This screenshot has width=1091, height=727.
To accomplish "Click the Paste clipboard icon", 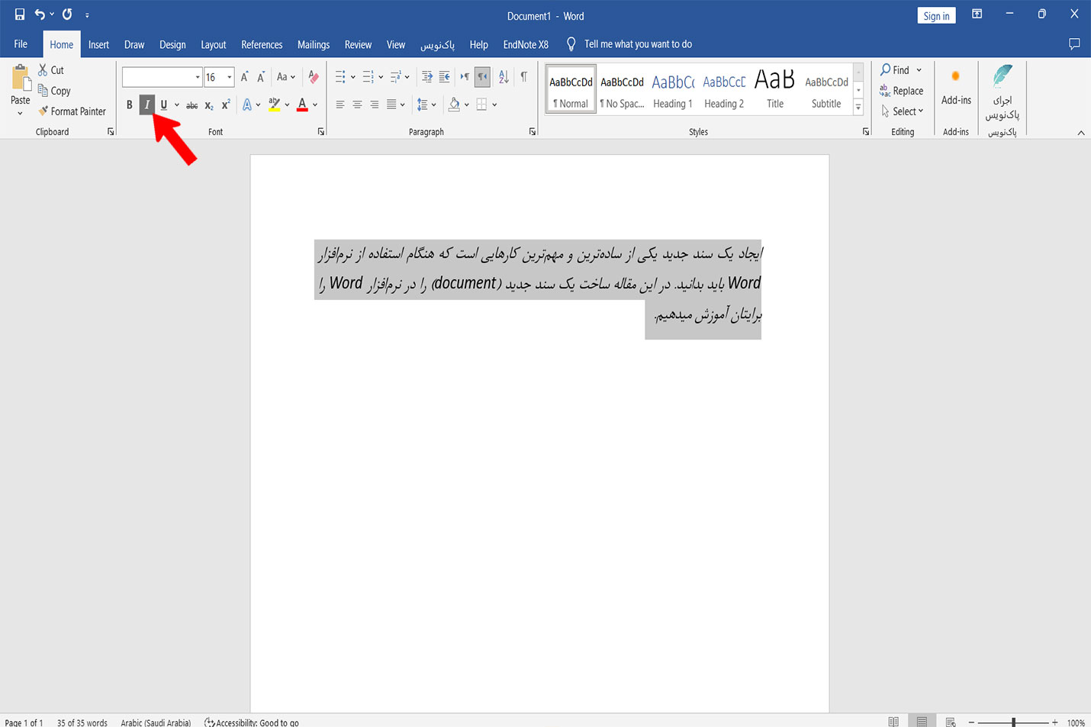I will 21,79.
